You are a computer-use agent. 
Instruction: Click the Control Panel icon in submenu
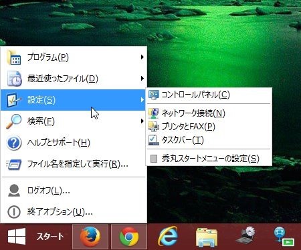154,95
